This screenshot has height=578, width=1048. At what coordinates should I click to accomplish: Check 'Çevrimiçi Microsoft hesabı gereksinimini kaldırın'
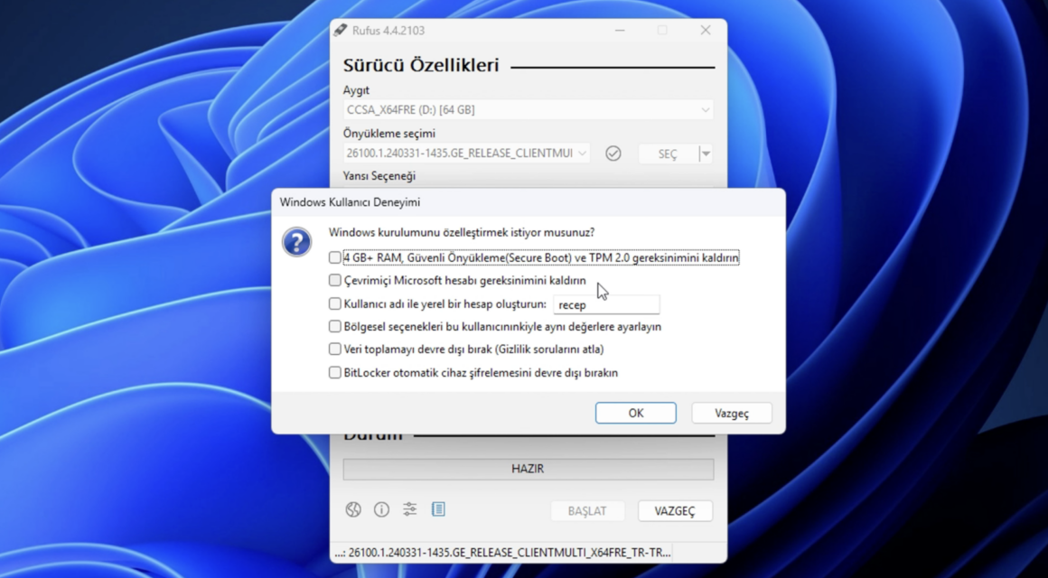tap(335, 281)
